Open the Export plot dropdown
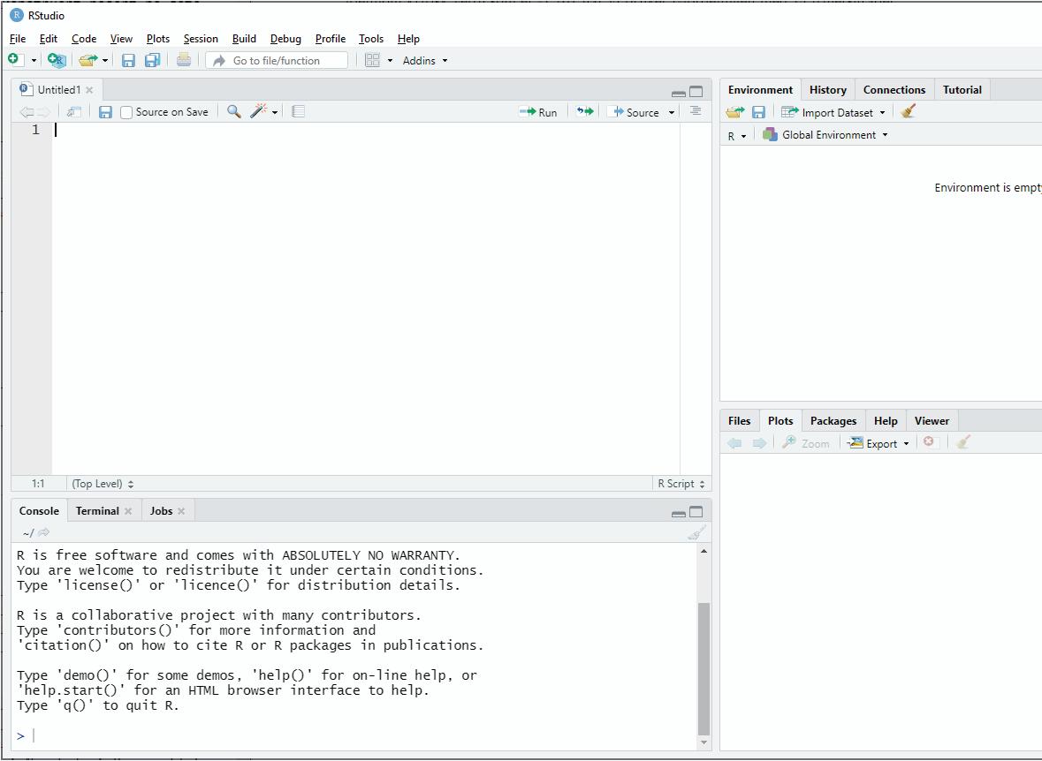This screenshot has width=1042, height=761. coord(878,443)
